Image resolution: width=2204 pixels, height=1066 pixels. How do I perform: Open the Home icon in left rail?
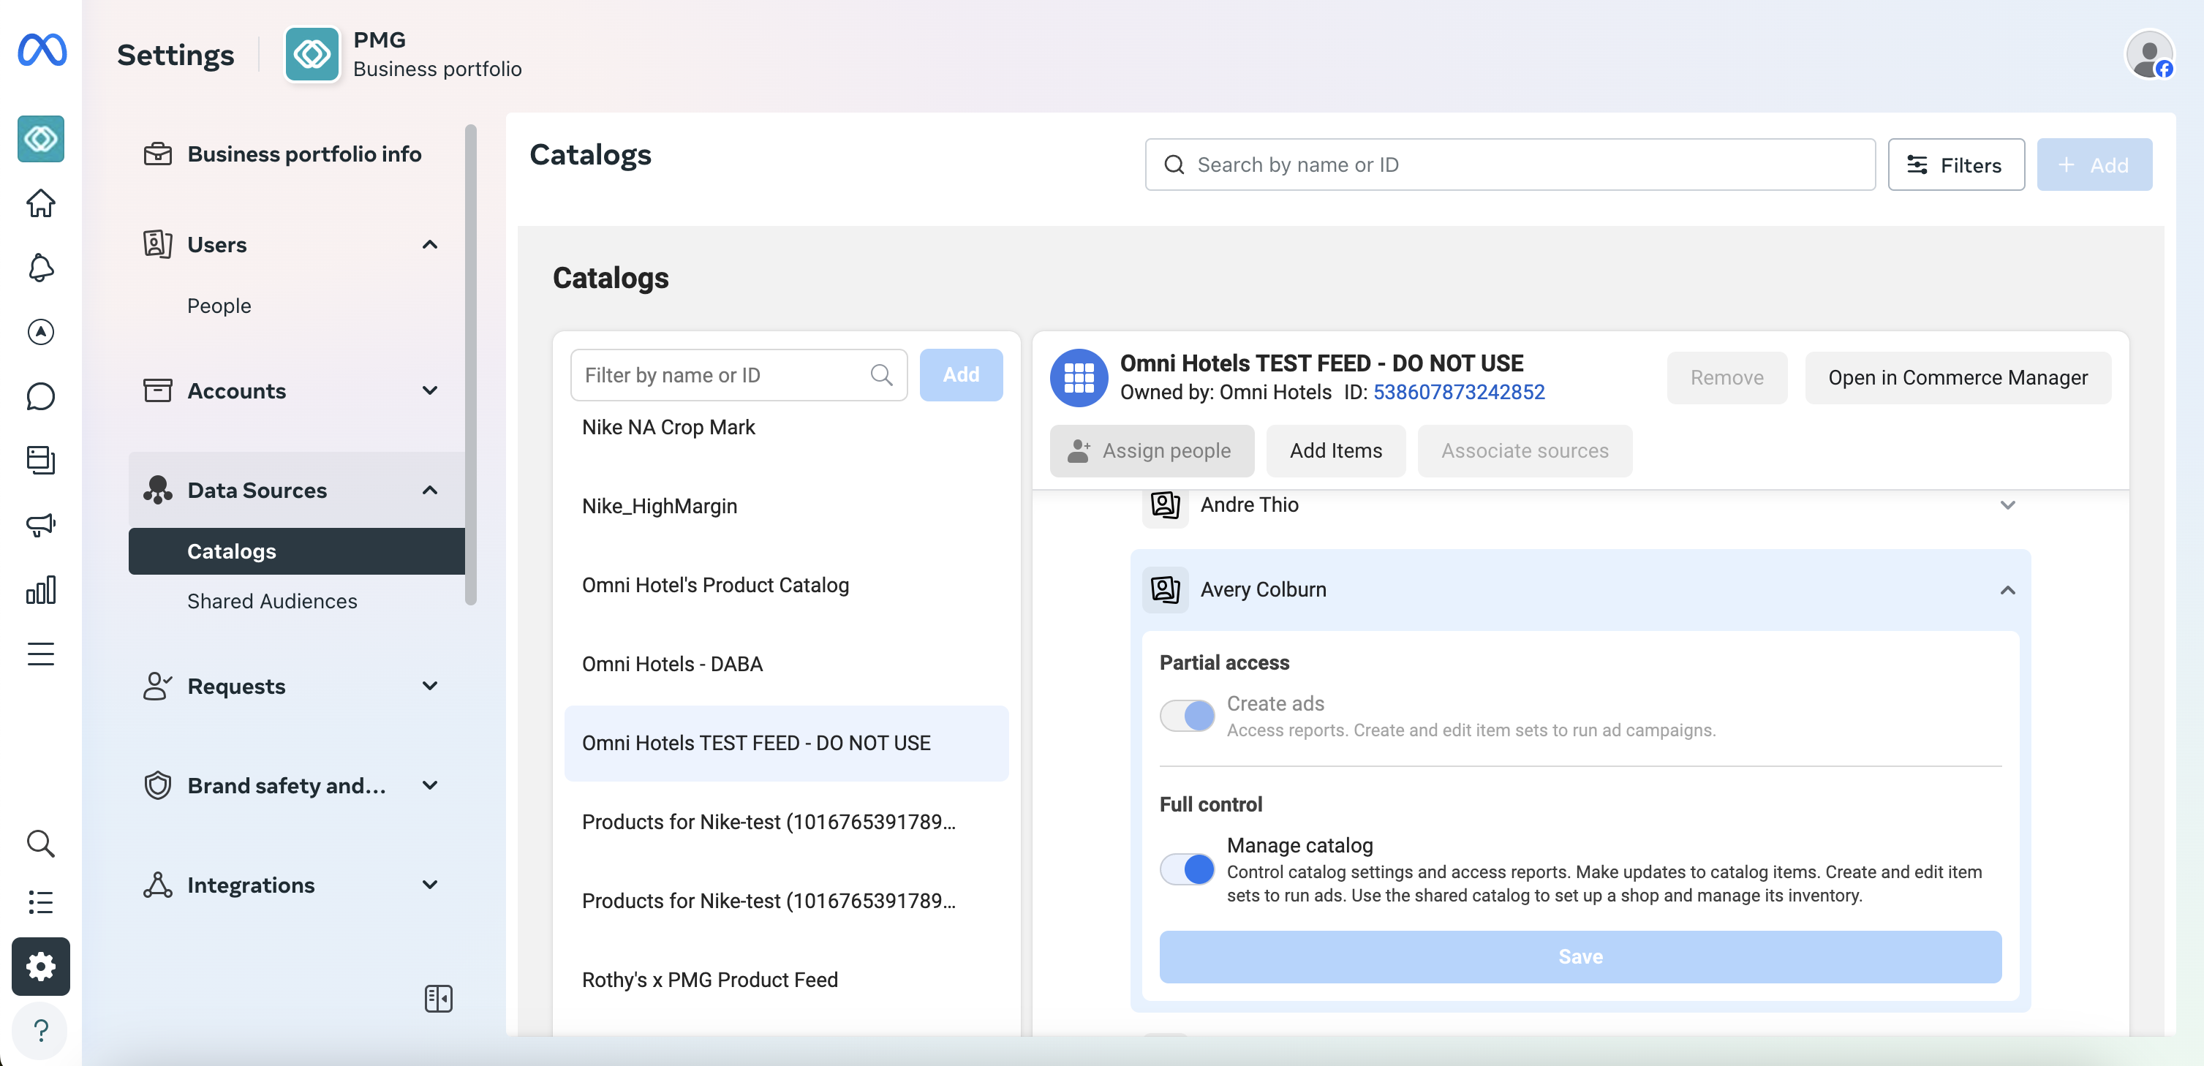point(40,203)
